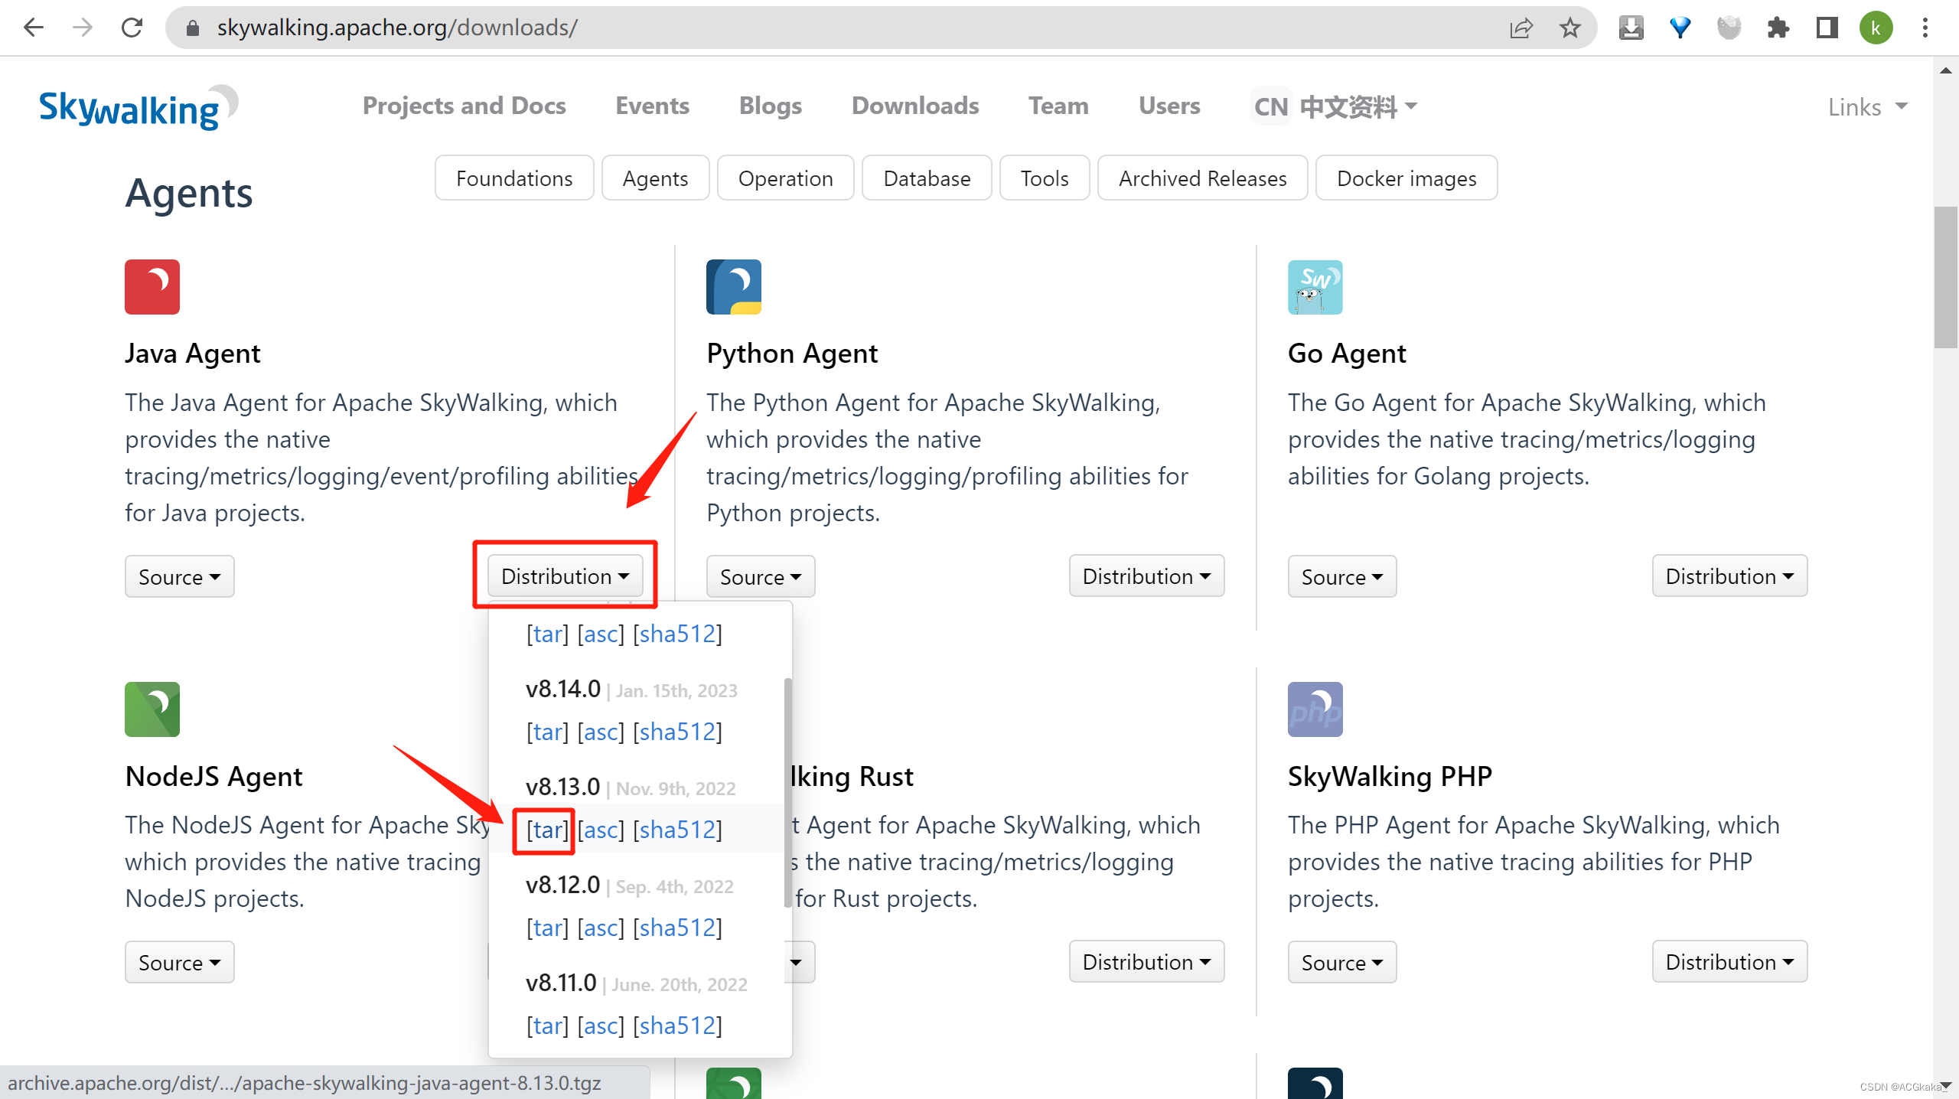This screenshot has width=1959, height=1099.
Task: Click the grey shield extension icon
Action: pyautogui.click(x=1729, y=28)
